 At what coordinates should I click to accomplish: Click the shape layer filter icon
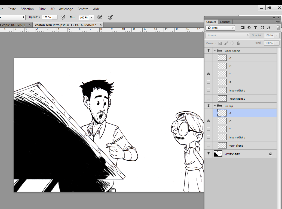point(262,28)
